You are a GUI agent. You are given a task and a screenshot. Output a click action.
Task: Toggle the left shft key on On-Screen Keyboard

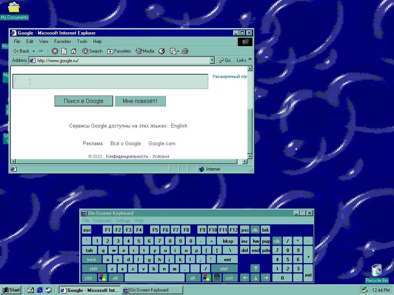point(94,268)
